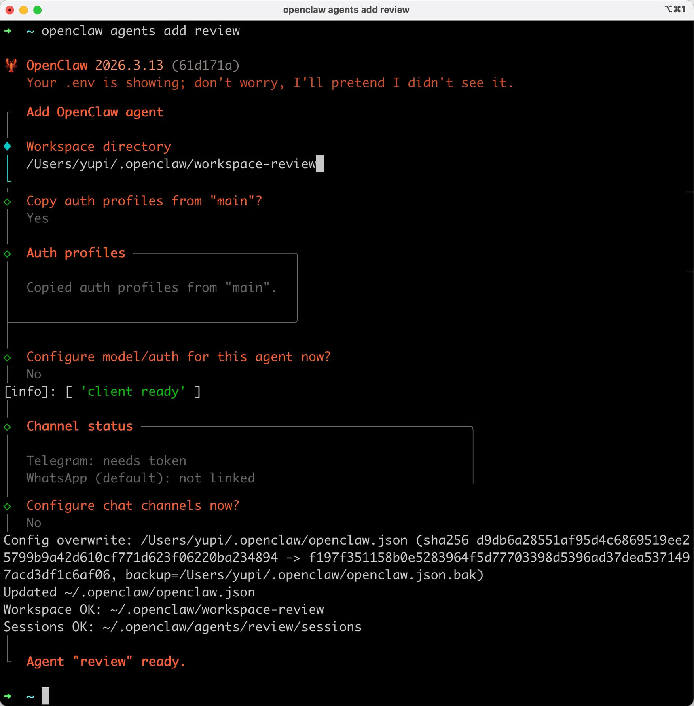Click 'Configure model/auth for this agent now?'
Viewport: 694px width, 706px height.
[x=178, y=357]
